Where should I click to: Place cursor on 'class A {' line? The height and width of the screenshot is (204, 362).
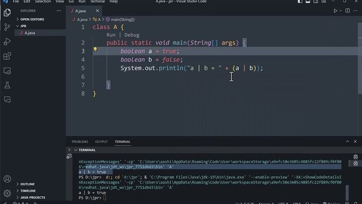[108, 27]
